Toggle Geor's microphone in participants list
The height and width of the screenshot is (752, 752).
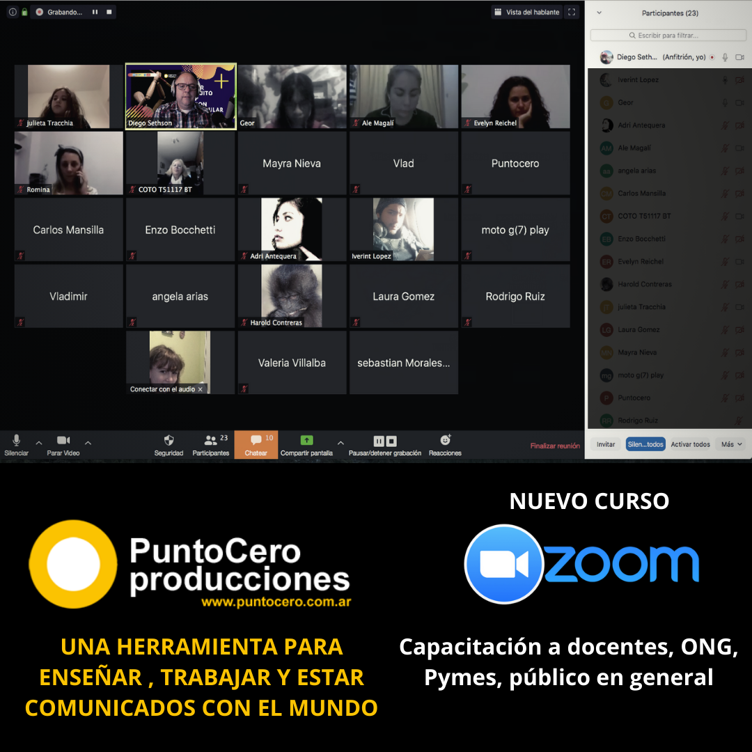[x=725, y=102]
